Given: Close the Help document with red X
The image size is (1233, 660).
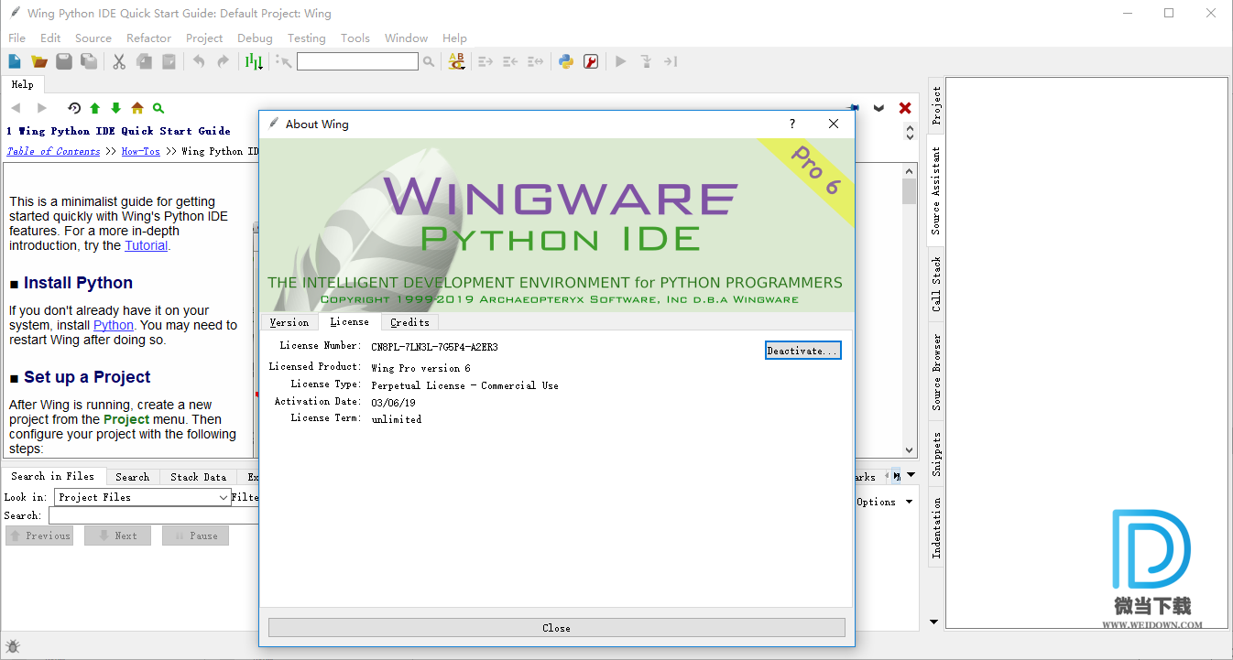Looking at the screenshot, I should tap(905, 108).
